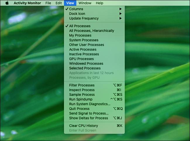Show only My Processes
Image resolution: width=190 pixels, height=141 pixels.
point(94,35)
